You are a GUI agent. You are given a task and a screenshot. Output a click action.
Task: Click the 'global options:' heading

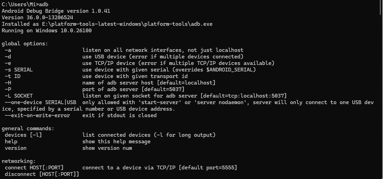[25, 44]
